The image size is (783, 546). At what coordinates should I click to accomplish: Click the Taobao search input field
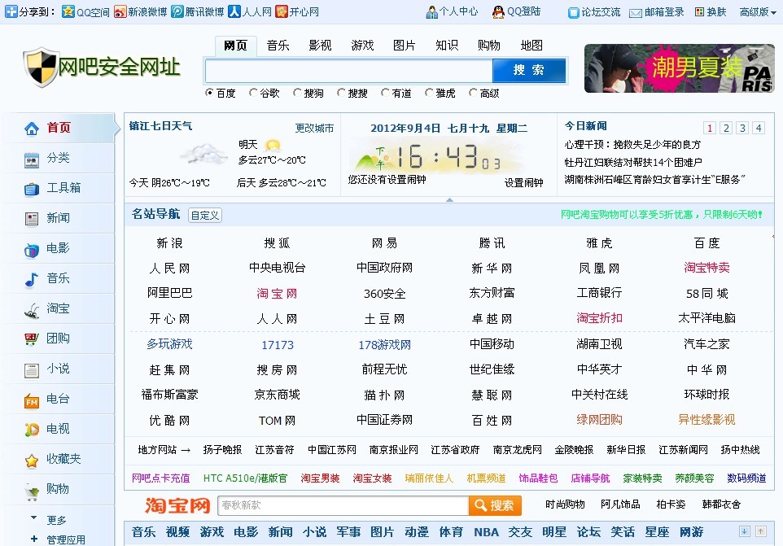pyautogui.click(x=343, y=505)
